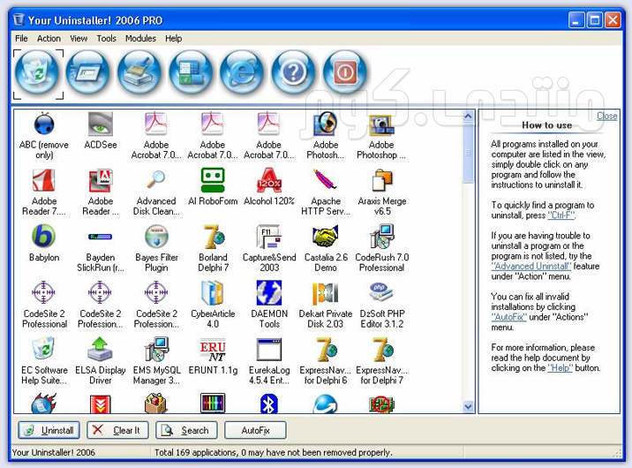Click the "Advanced Uninstall" help link
632x468 pixels.
(x=530, y=266)
